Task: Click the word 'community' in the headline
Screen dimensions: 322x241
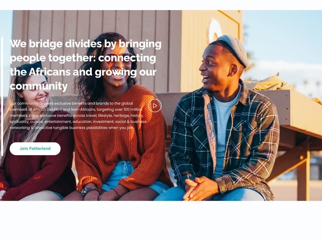Action: coord(39,86)
